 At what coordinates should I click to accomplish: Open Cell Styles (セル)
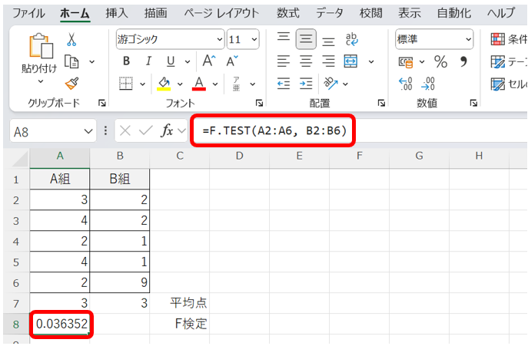509,84
